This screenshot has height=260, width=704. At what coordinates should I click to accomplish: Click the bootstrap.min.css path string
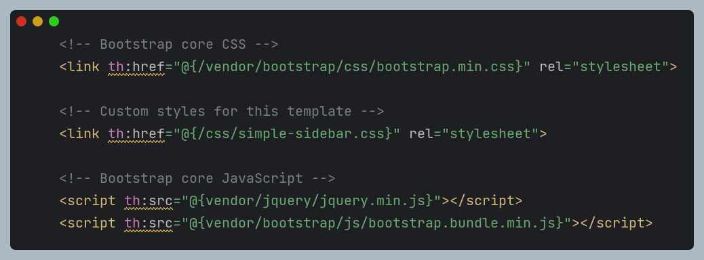coord(351,67)
